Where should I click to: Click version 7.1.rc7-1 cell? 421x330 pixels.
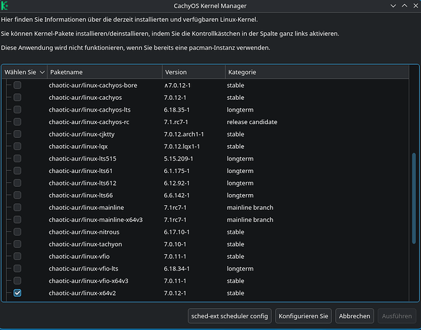point(176,122)
